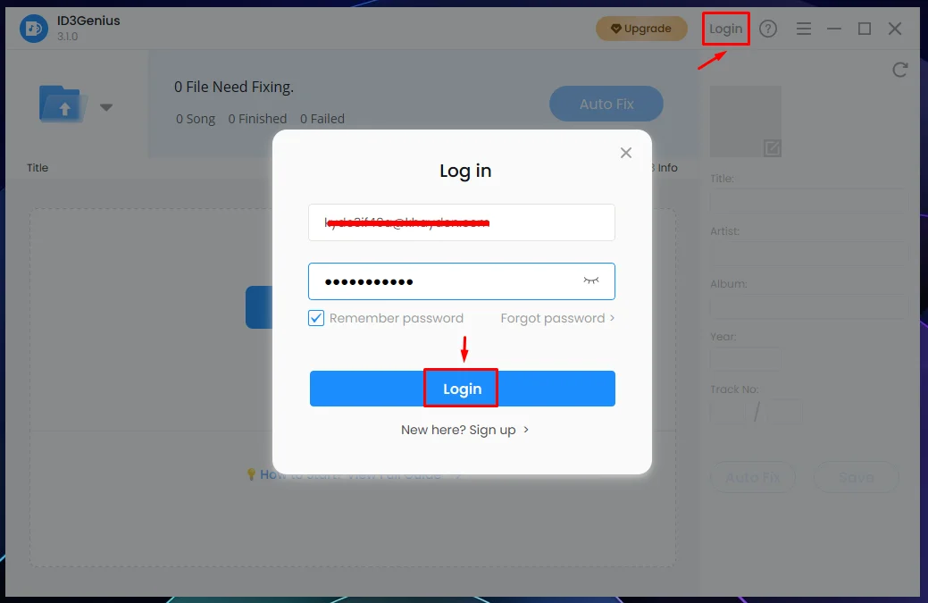Viewport: 928px width, 603px height.
Task: Open Login in the title bar
Action: click(x=725, y=29)
